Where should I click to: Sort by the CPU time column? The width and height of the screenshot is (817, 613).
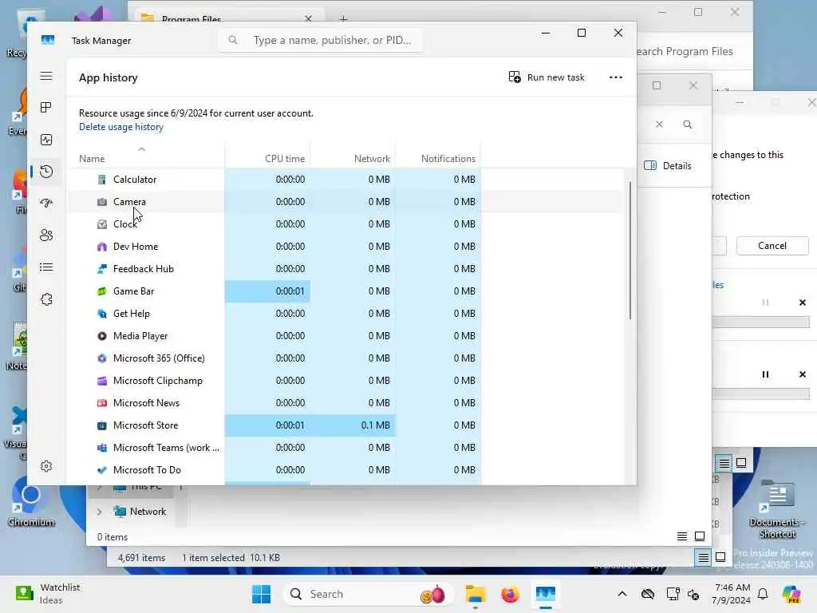point(267,159)
